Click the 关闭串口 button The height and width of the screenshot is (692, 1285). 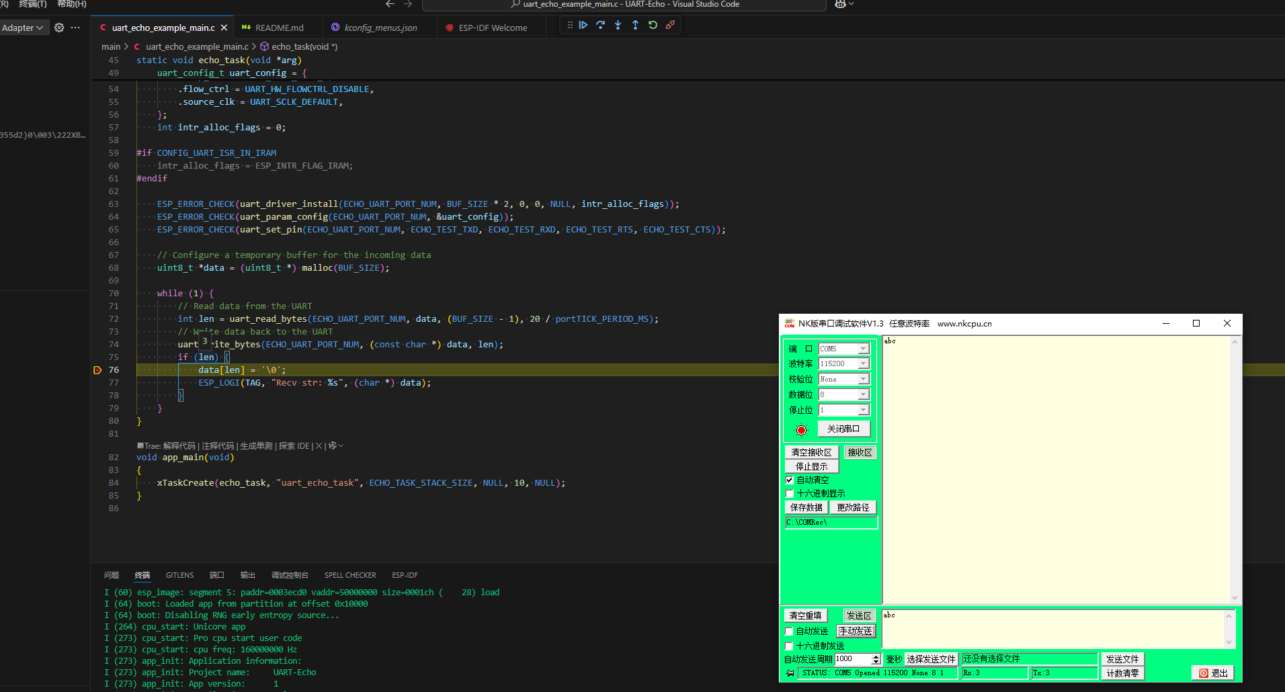pos(843,429)
